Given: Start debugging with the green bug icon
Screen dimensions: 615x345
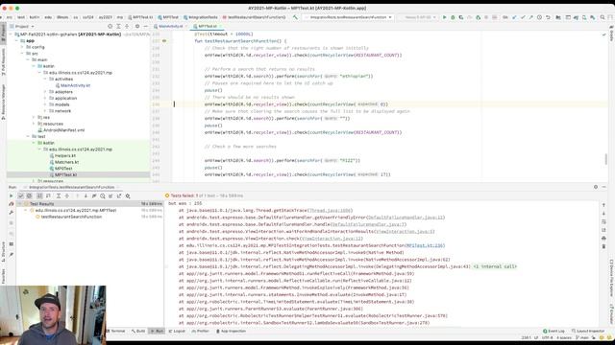Looking at the screenshot, I should click(453, 17).
